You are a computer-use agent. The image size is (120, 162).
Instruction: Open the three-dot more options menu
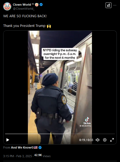click(115, 5)
